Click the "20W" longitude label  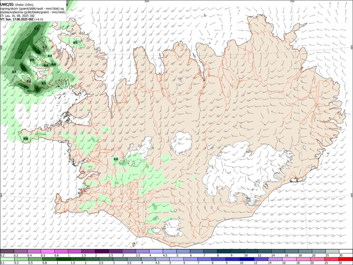(147, 1)
